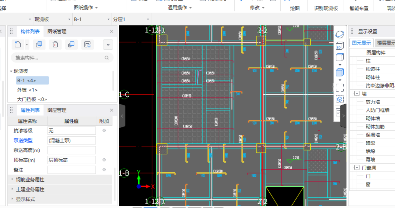Open the B-1 component dropdown
Screen dimensions: 395x208
tap(109, 19)
